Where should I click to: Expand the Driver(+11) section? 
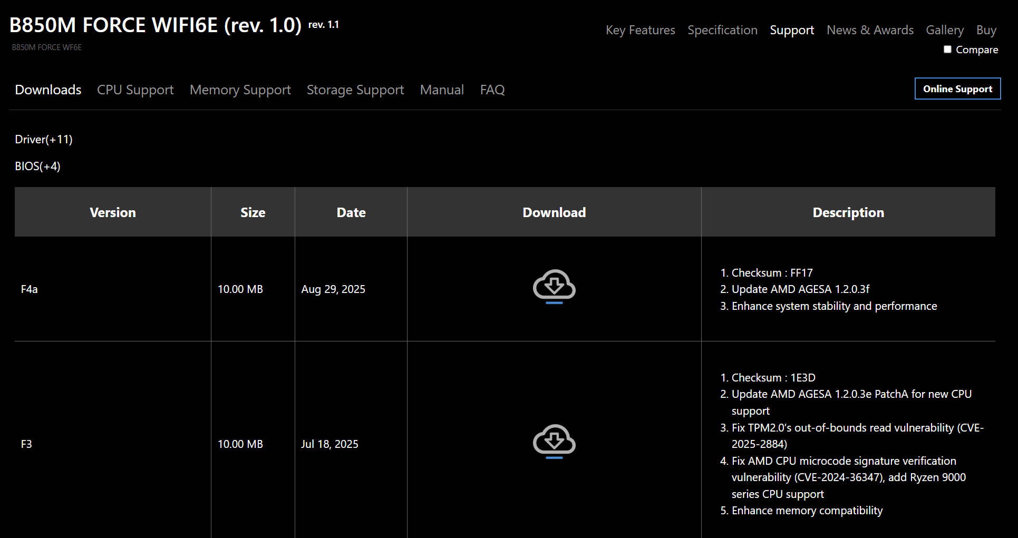tap(44, 139)
